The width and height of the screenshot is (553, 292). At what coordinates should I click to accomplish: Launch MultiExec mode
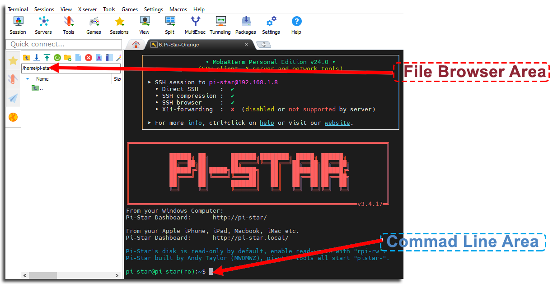coord(195,25)
